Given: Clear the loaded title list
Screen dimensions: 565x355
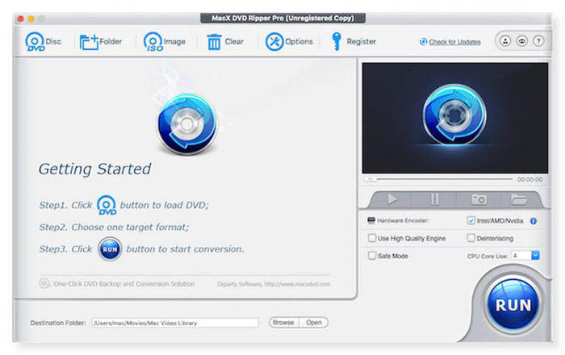Looking at the screenshot, I should [225, 42].
